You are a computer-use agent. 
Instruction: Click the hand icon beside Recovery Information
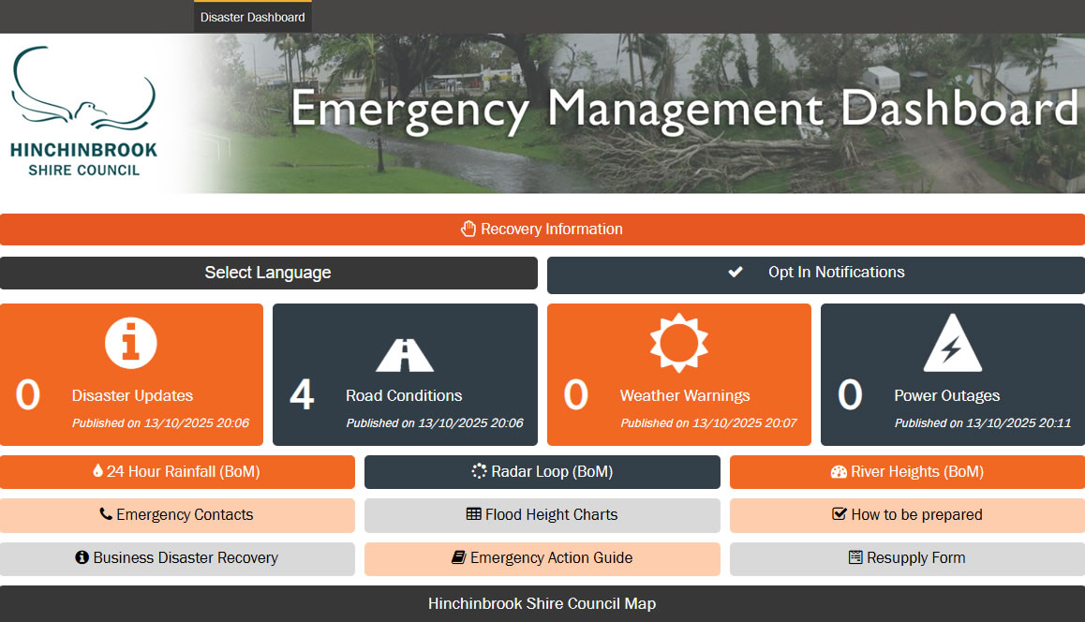(x=468, y=230)
